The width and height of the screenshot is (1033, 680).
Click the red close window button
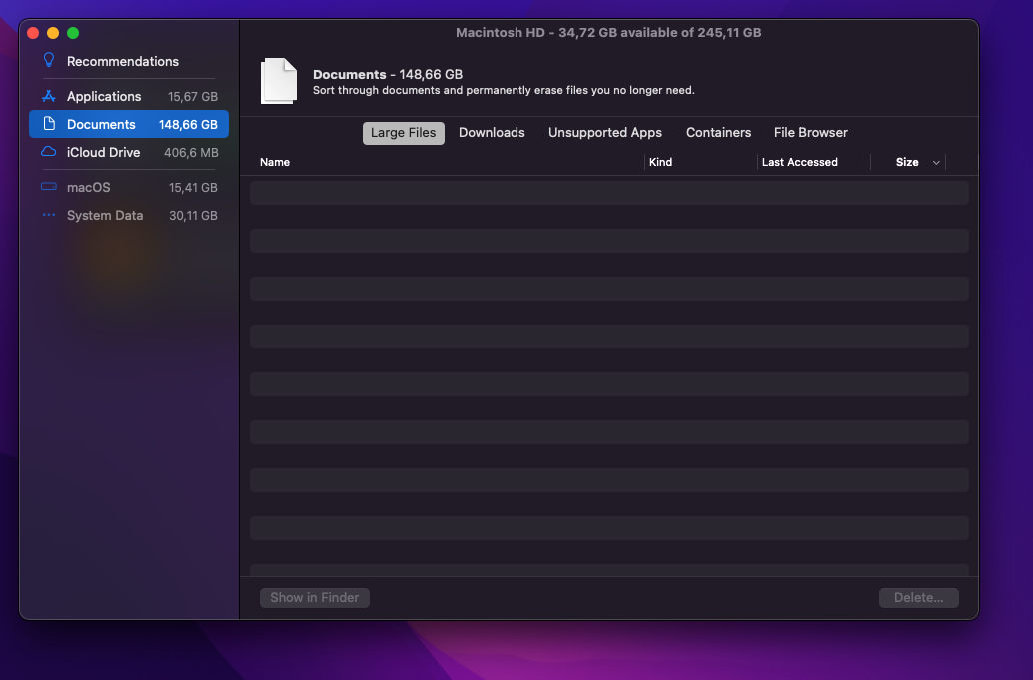[33, 33]
